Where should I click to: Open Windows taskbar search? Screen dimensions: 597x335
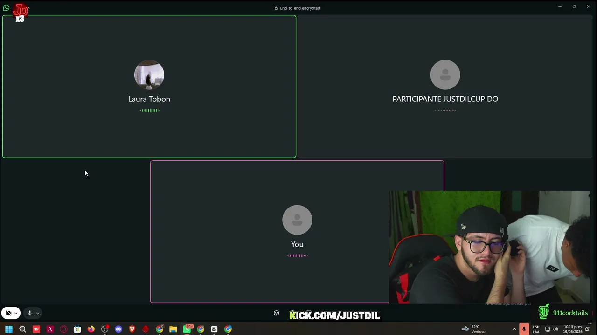[x=22, y=329]
